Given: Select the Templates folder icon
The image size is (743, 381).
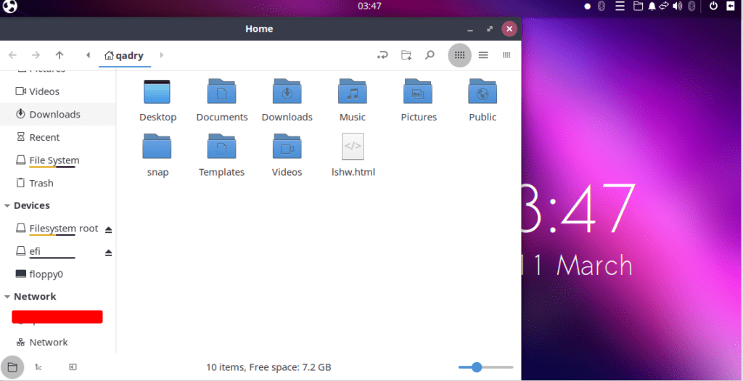Looking at the screenshot, I should click(221, 146).
